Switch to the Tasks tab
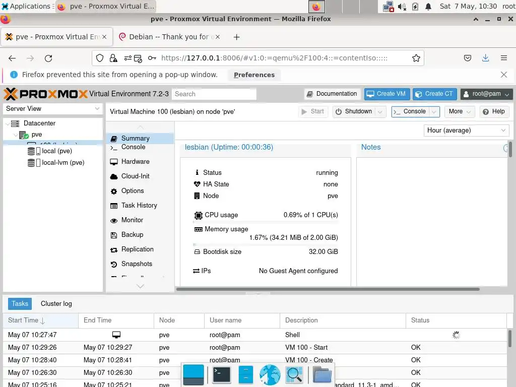Screen dimensions: 516x387 coord(20,304)
